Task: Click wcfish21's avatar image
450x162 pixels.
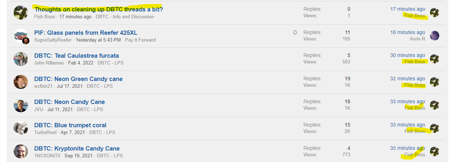Action: point(20,82)
